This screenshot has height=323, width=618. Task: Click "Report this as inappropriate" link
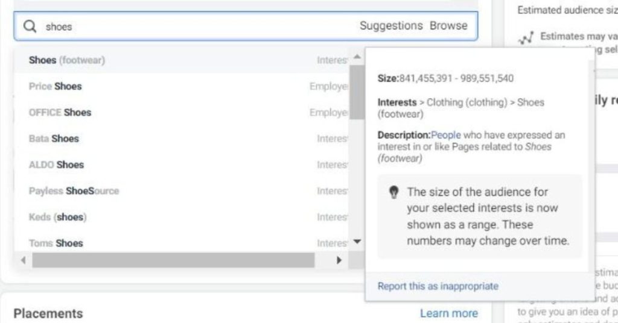pyautogui.click(x=438, y=286)
